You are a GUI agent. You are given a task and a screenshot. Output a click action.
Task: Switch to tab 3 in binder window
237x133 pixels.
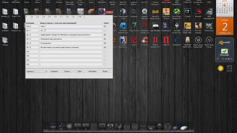[40, 17]
